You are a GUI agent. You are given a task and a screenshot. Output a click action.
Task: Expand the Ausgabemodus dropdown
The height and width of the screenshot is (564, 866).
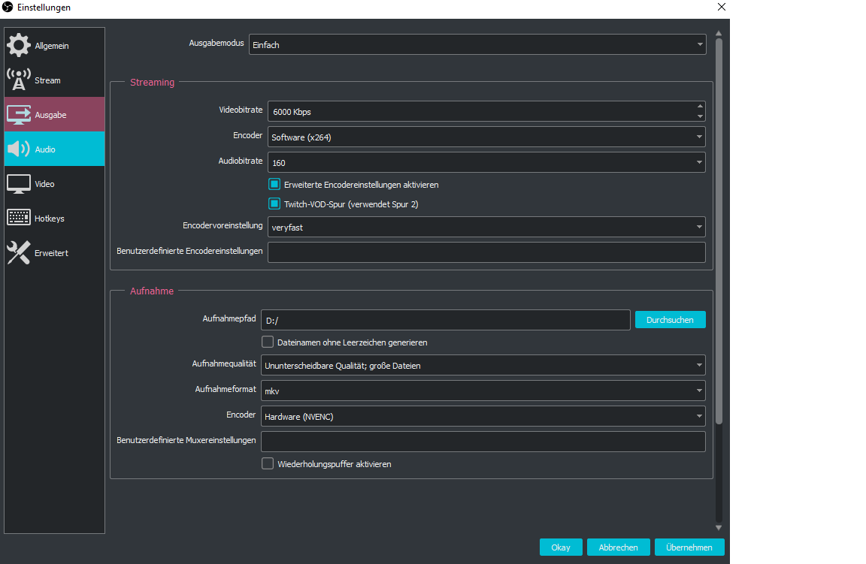coord(477,45)
